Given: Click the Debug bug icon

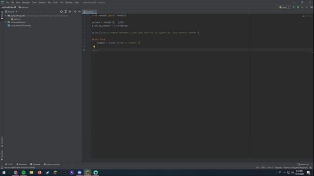Looking at the screenshot, I should [298, 7].
